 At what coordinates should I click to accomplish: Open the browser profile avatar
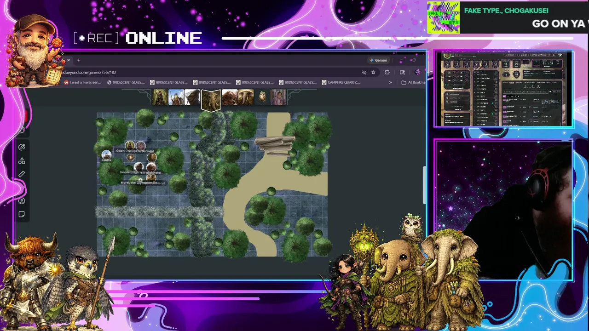click(417, 72)
